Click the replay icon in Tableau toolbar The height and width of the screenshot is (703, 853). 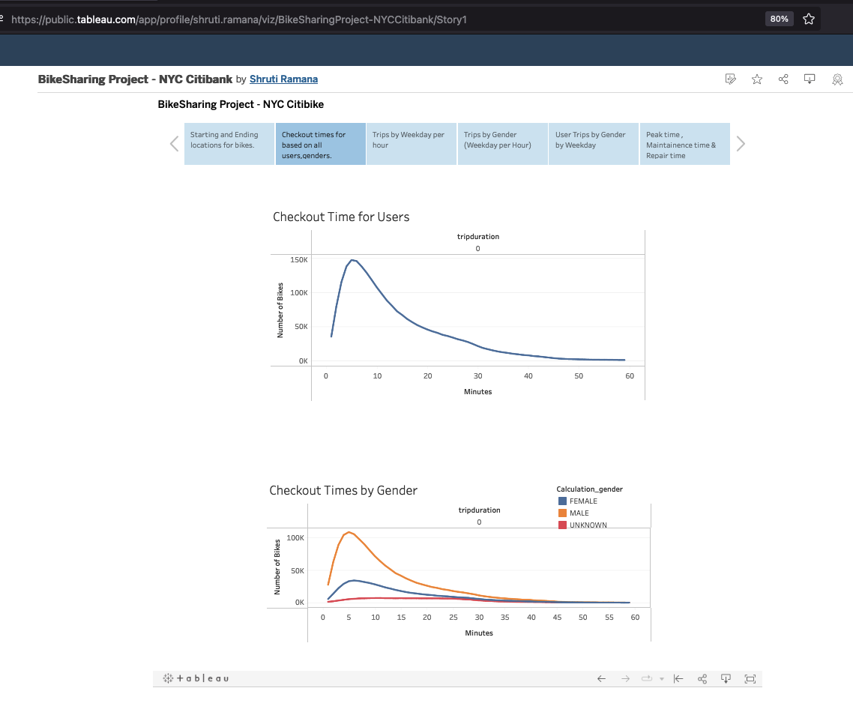(647, 678)
